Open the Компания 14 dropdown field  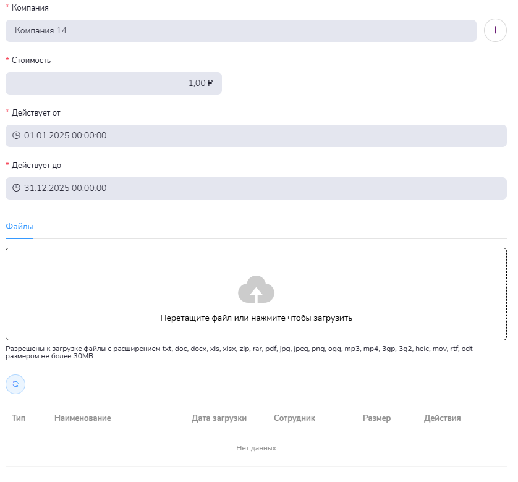tap(240, 31)
